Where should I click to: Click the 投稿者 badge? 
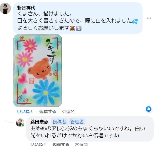(x=59, y=122)
